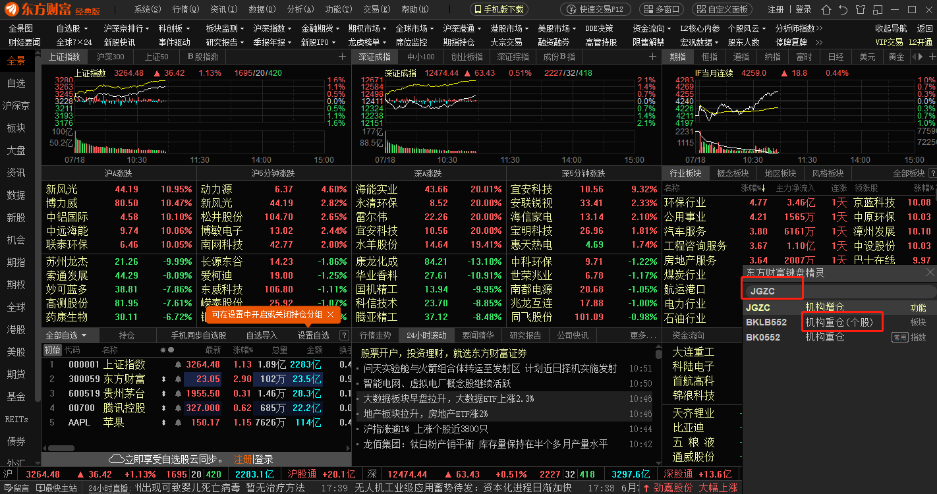Click the alert bell for 上证指数 row
The height and width of the screenshot is (494, 937).
pyautogui.click(x=177, y=364)
